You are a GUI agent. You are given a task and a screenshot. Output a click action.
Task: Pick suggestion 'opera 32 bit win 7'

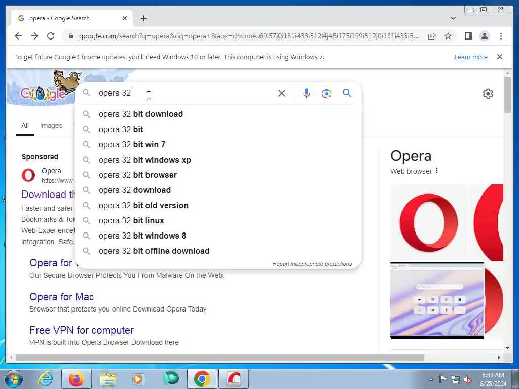218,144
